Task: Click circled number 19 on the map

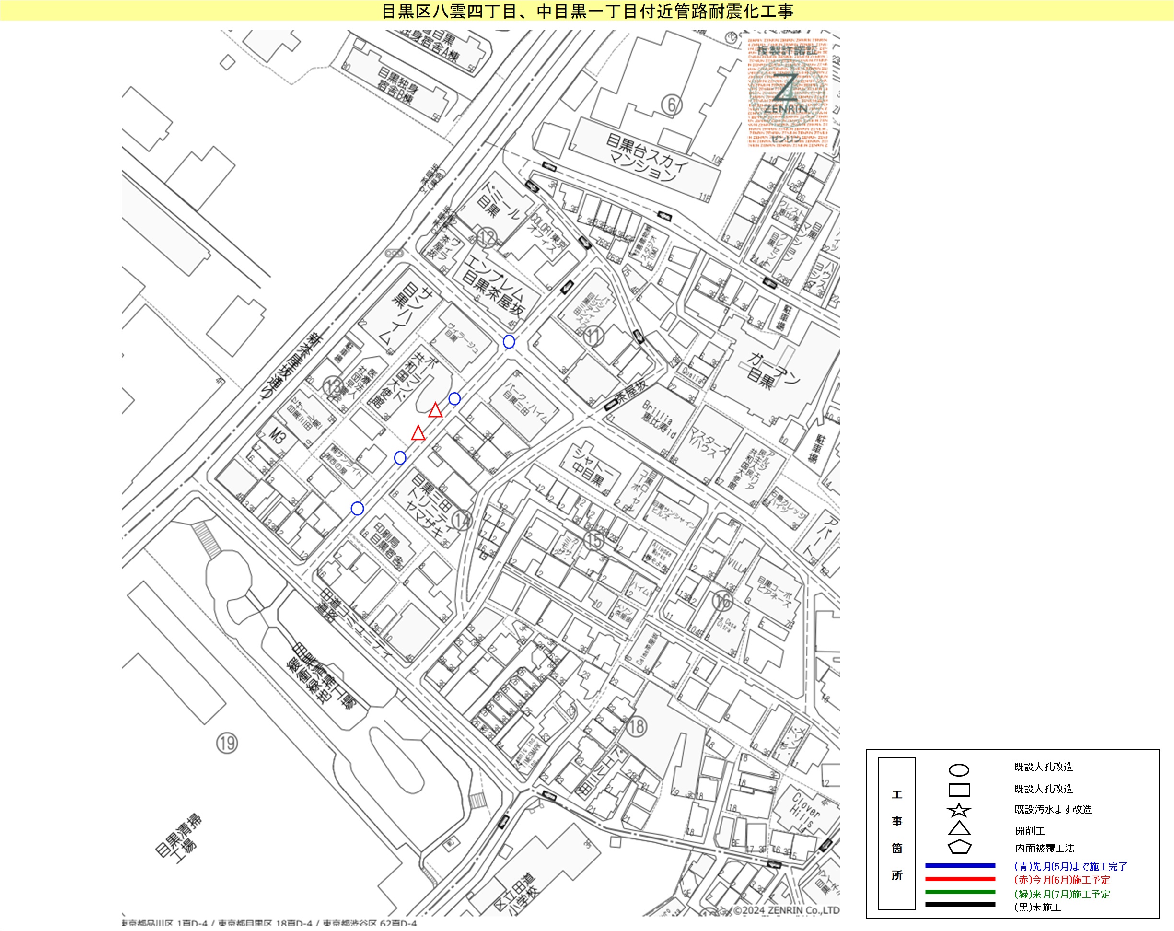Action: [227, 743]
